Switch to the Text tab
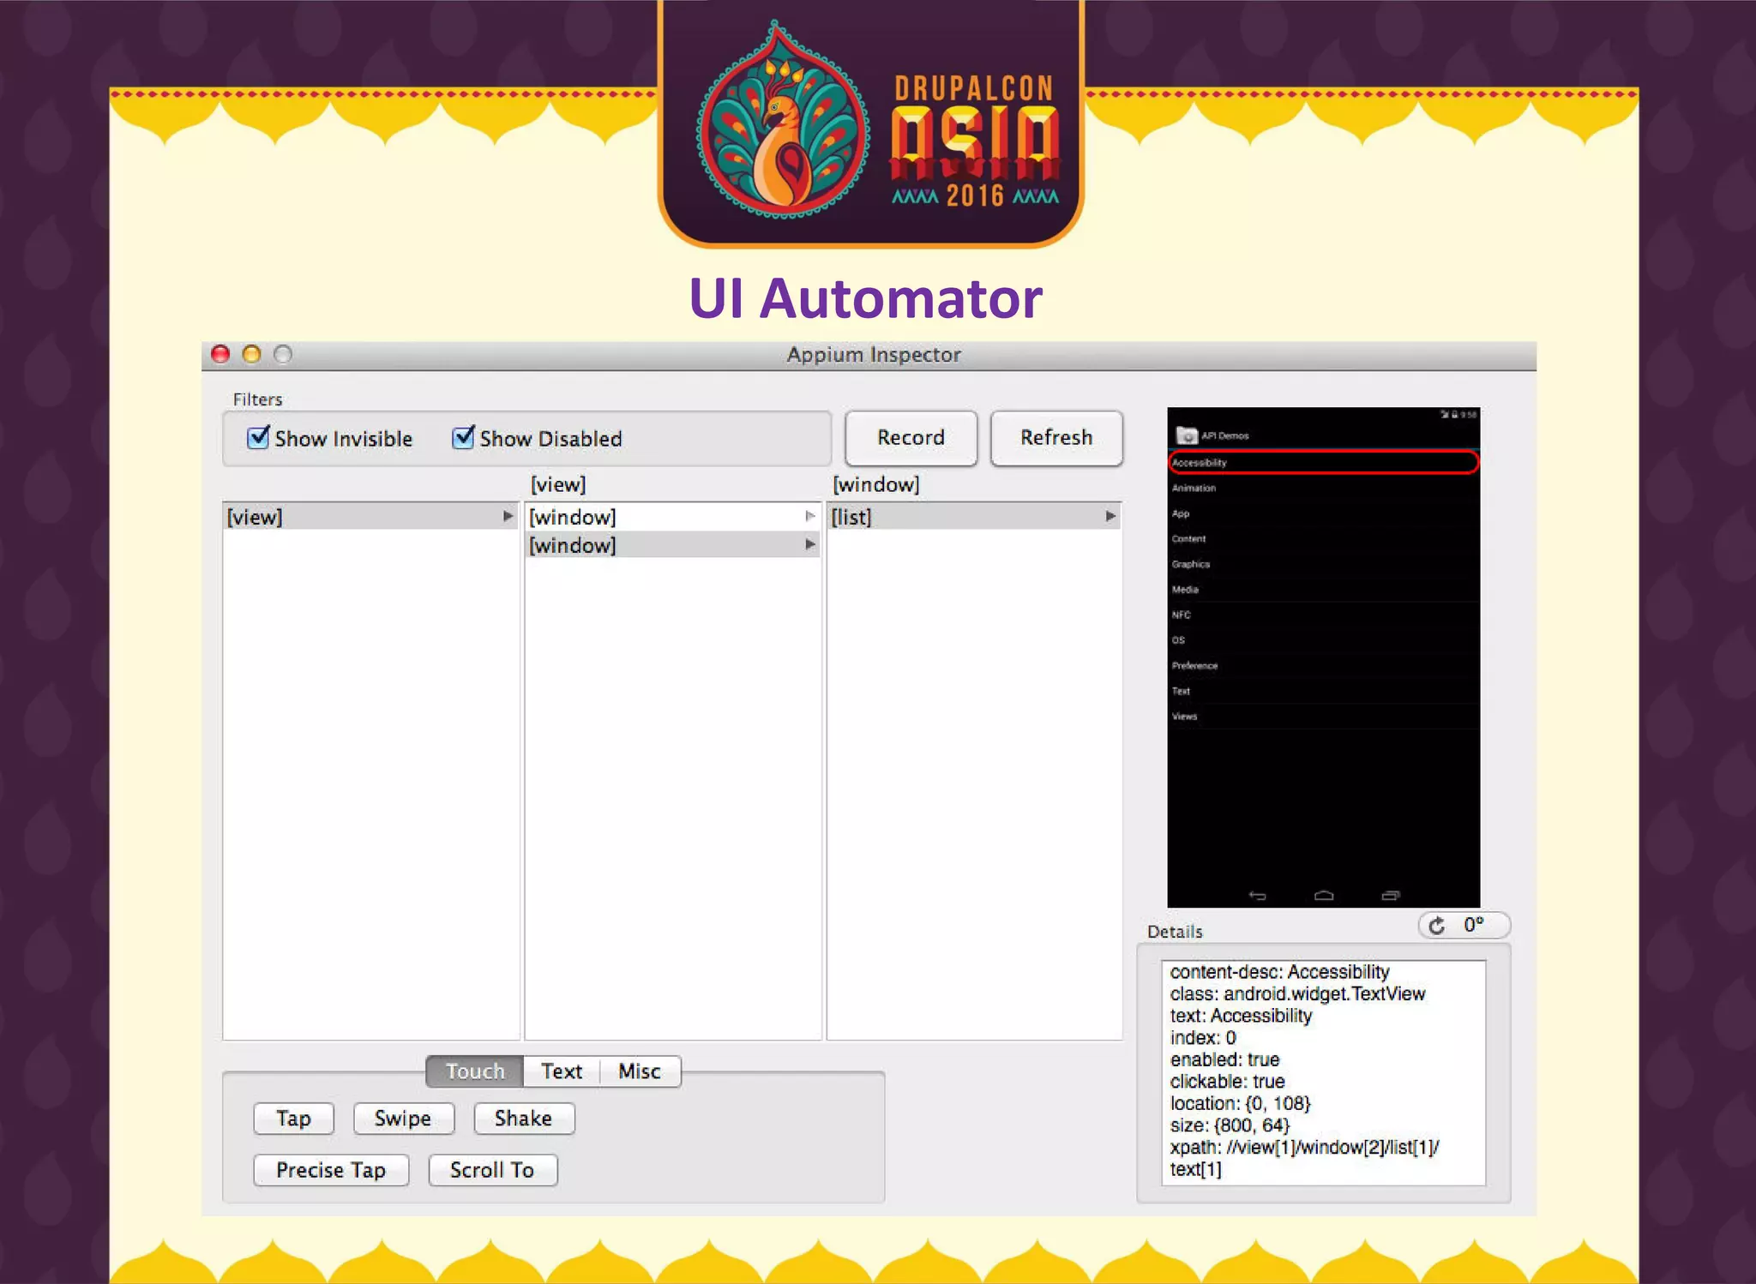This screenshot has width=1756, height=1284. [x=562, y=1071]
